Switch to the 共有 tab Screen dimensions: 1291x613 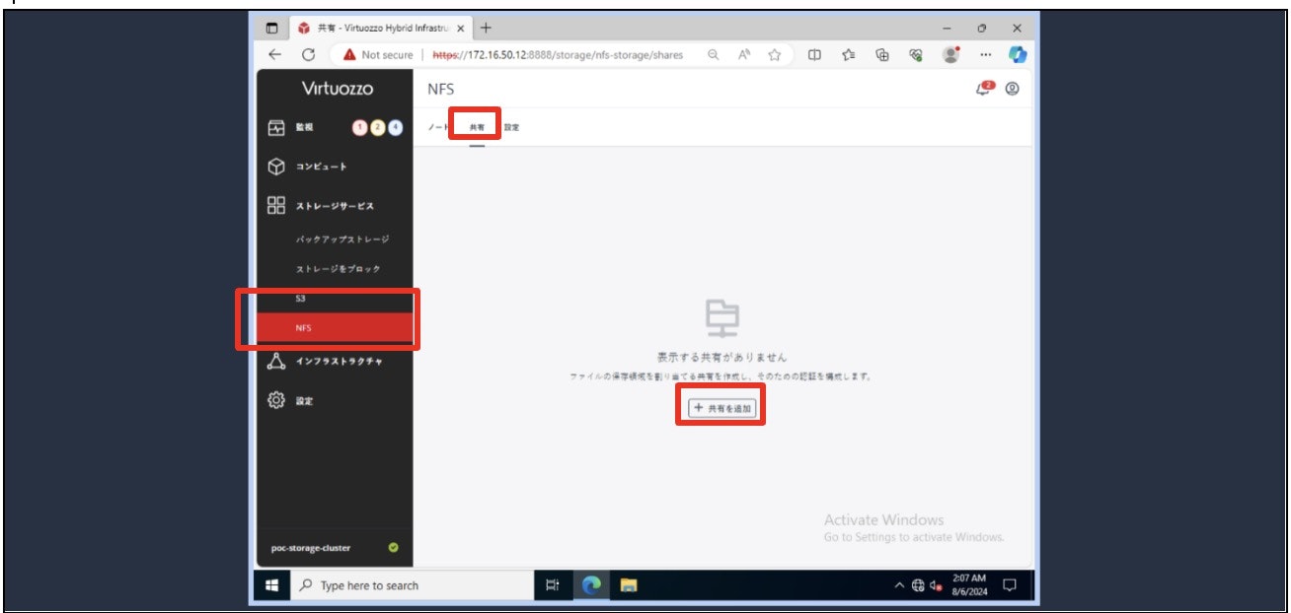477,127
